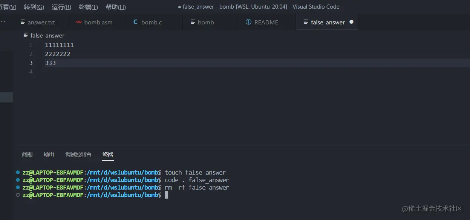Click the text 11111111 on line 1
Viewport: 470px width, 220px height.
point(59,45)
